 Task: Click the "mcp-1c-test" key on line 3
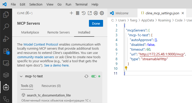pos(139,35)
